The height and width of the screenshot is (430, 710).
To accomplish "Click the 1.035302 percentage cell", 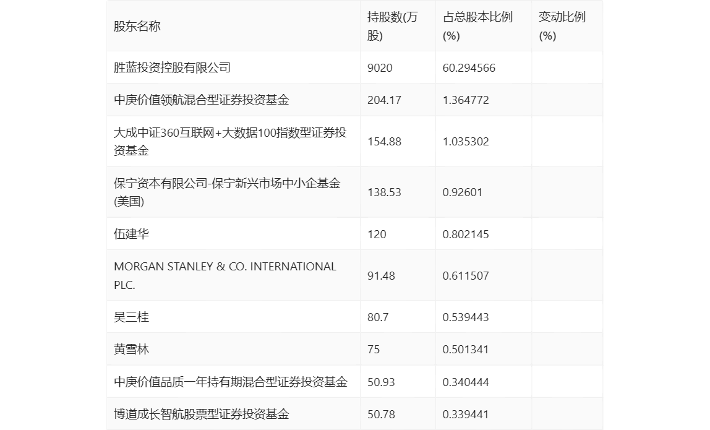I will point(466,141).
